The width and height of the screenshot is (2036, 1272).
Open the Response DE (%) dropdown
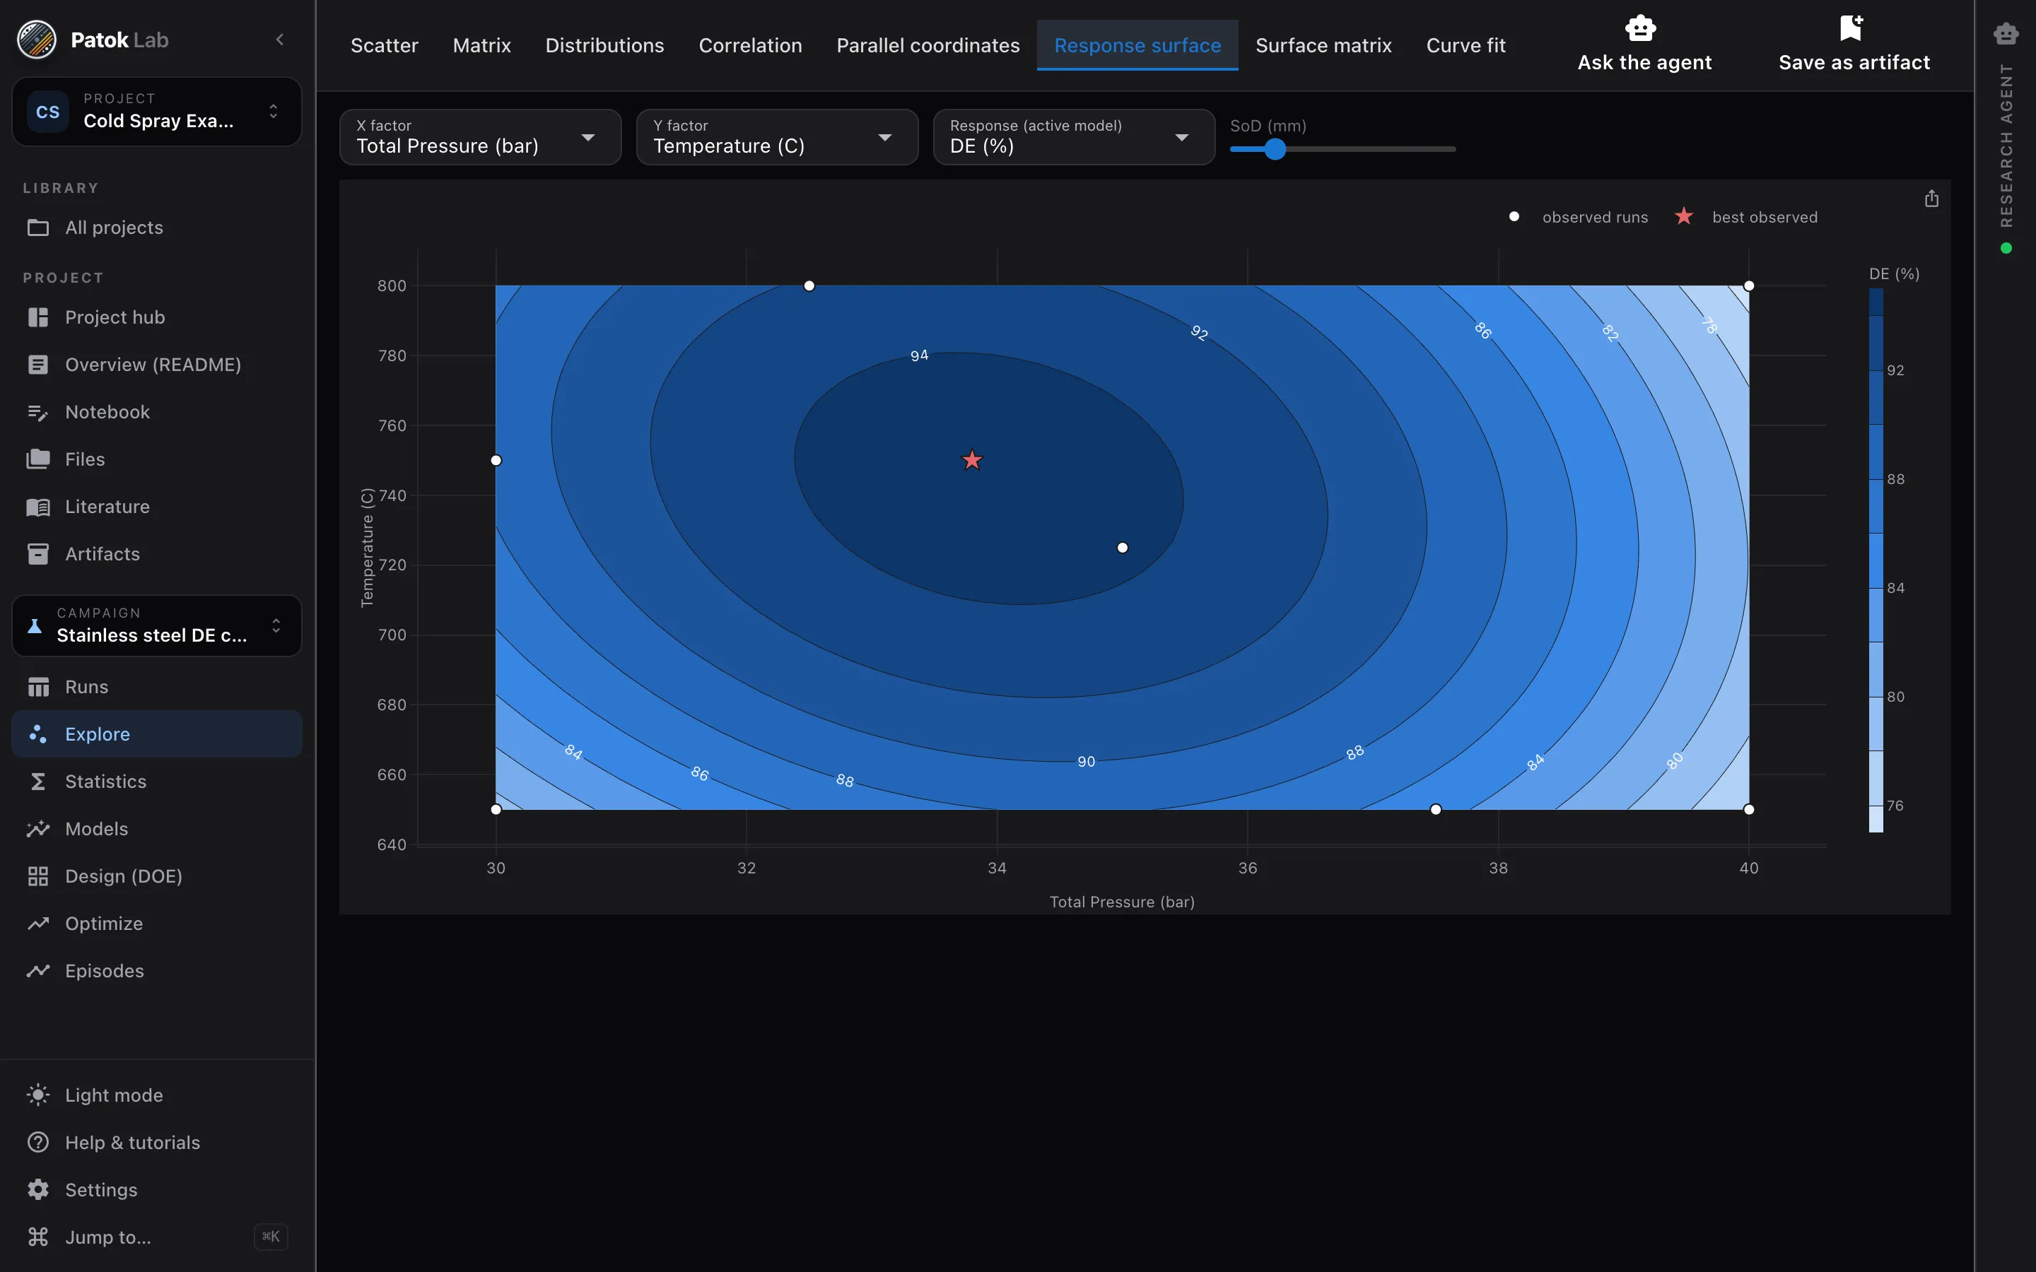[1075, 137]
